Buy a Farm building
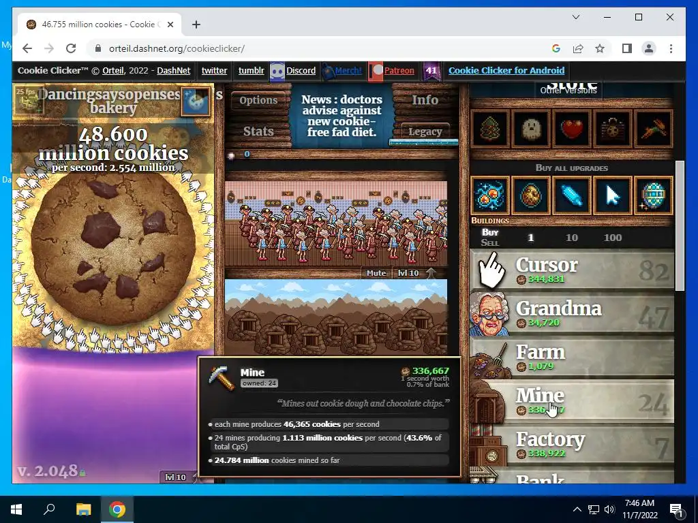Viewport: 698px width, 523px height. pos(572,357)
